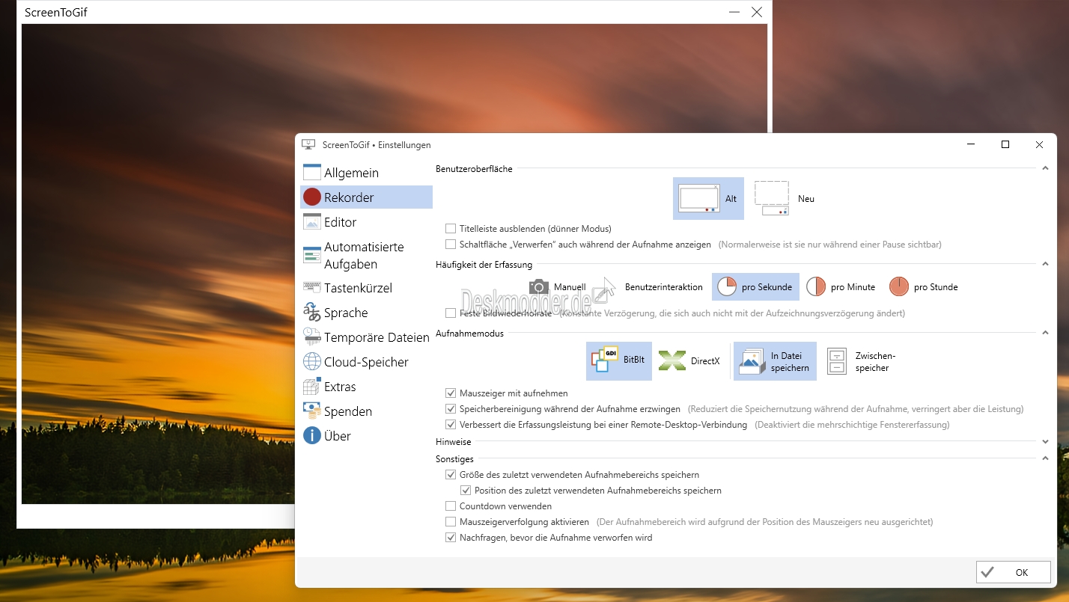Collapse the Benutzeroberfläche section chevron
1069x602 pixels.
click(1045, 169)
